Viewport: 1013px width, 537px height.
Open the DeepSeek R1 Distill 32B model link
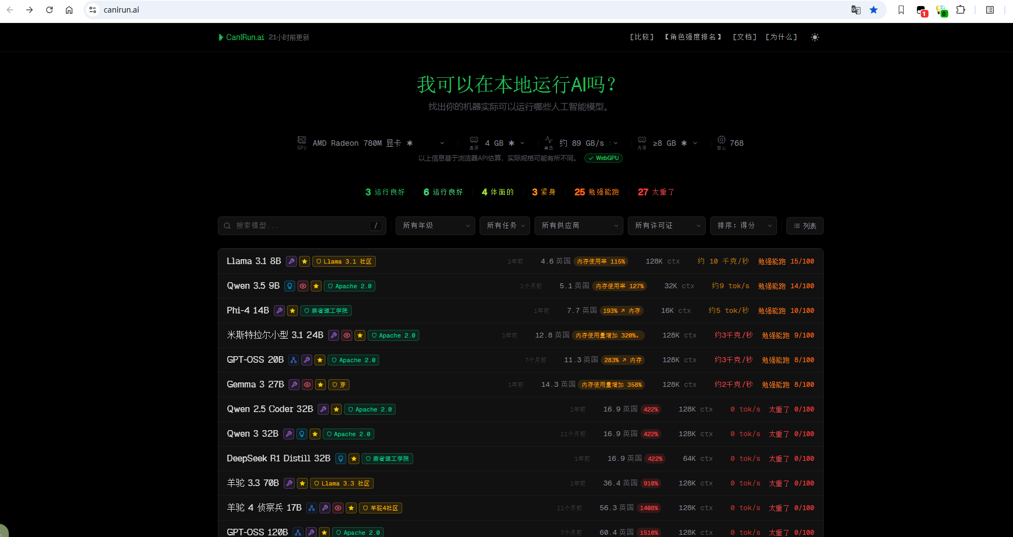point(279,459)
